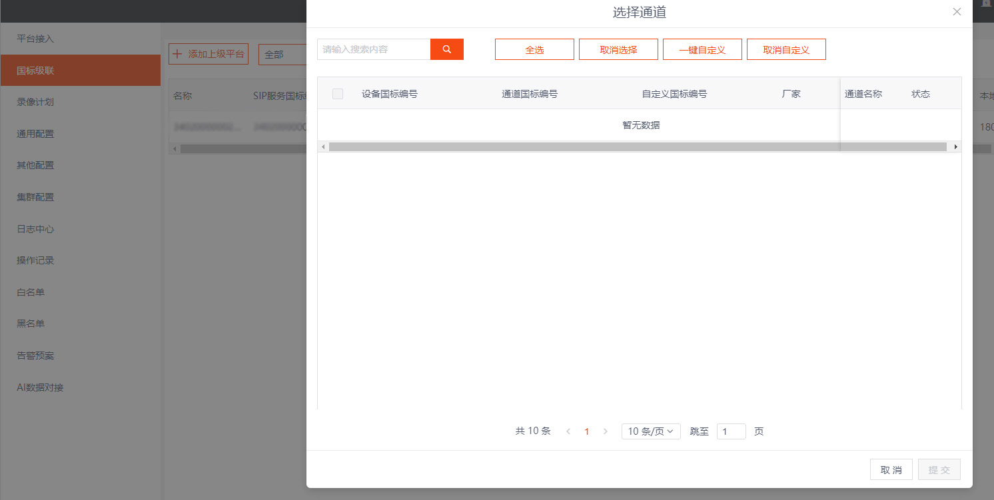Image resolution: width=994 pixels, height=500 pixels.
Task: Click the orange search magnifier button
Action: (x=447, y=49)
